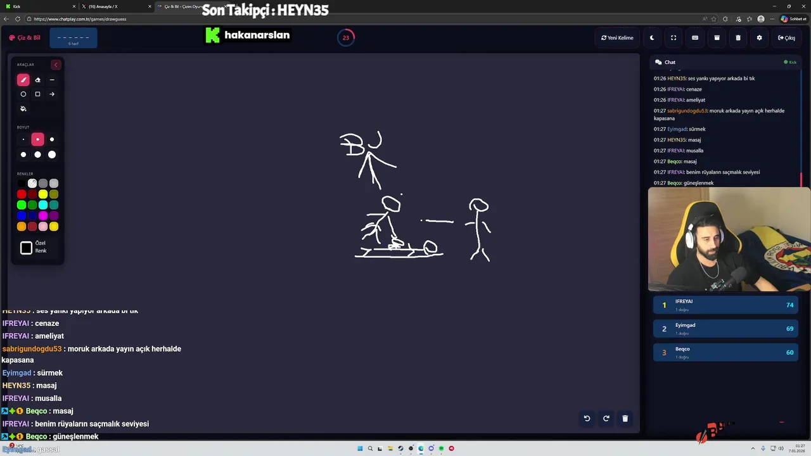Click the keyboard icon in game toolbar
The width and height of the screenshot is (811, 456).
click(x=695, y=38)
